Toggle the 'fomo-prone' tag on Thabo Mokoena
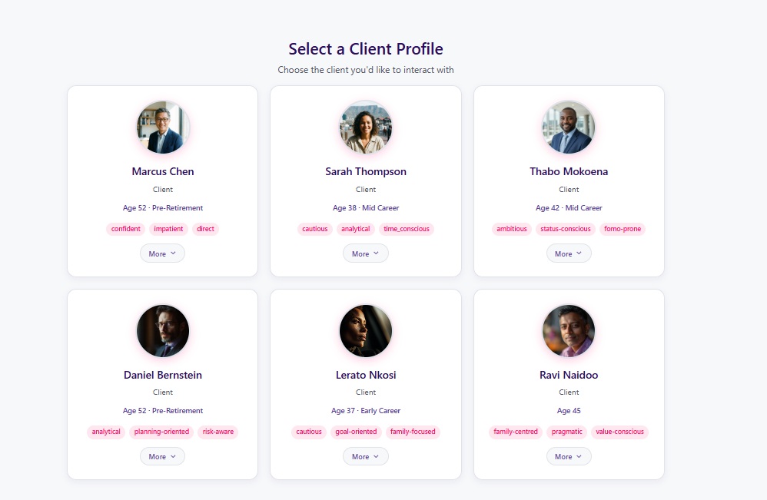 click(x=622, y=229)
